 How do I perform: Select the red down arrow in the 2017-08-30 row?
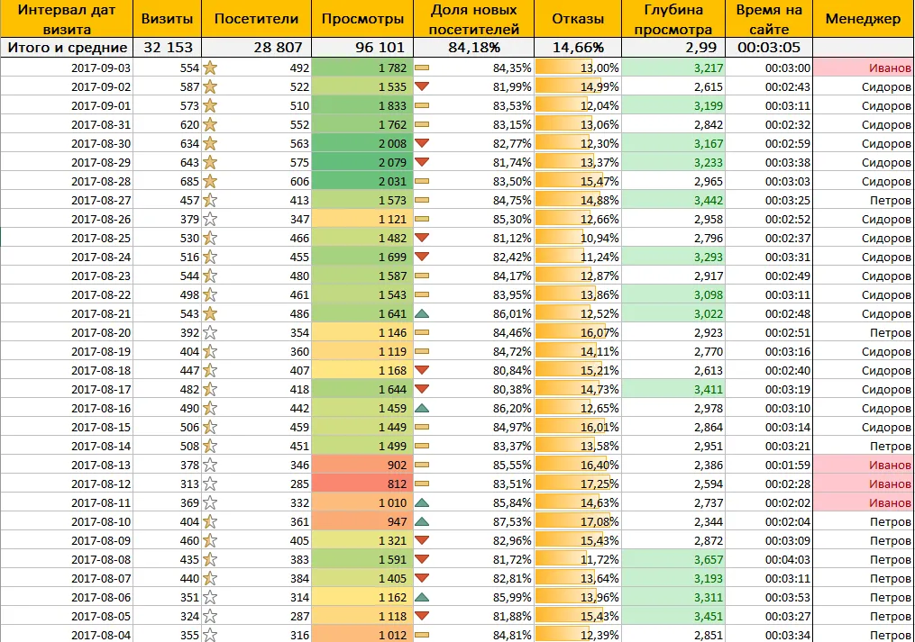(422, 143)
